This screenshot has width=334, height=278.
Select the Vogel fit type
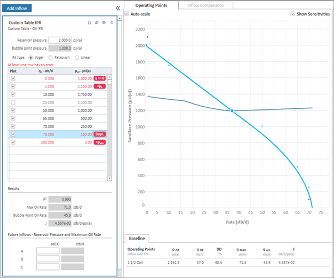pos(30,58)
